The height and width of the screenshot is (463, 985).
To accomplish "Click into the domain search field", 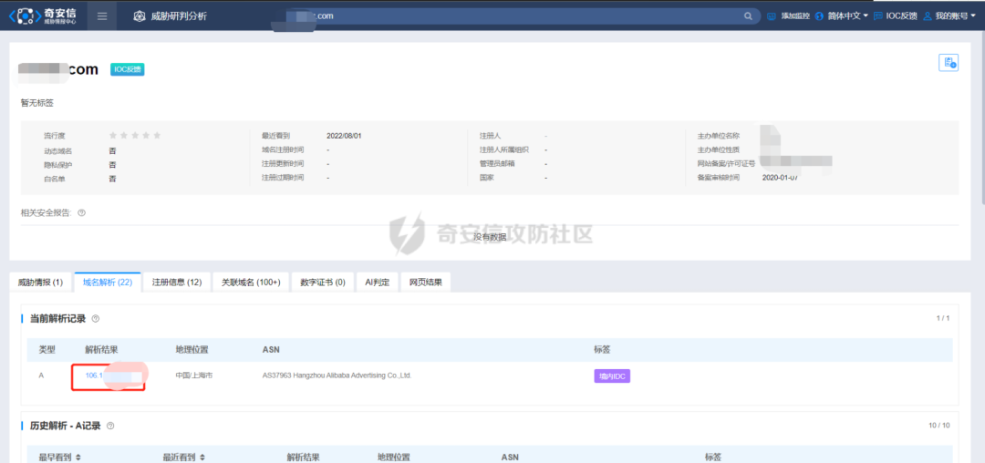I will tap(515, 16).
